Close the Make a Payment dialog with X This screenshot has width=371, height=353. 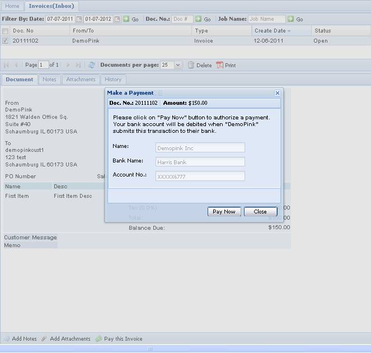(277, 93)
